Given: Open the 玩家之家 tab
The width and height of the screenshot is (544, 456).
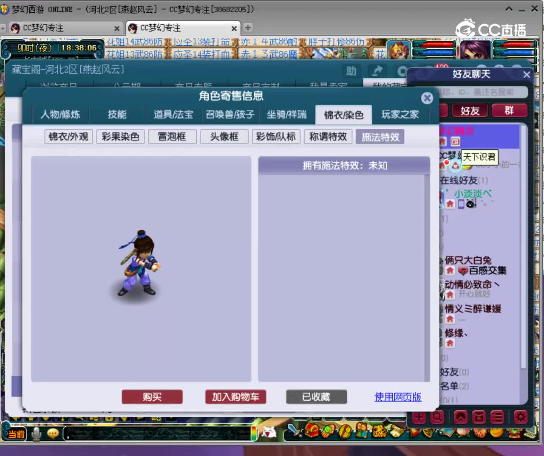Looking at the screenshot, I should click(400, 115).
